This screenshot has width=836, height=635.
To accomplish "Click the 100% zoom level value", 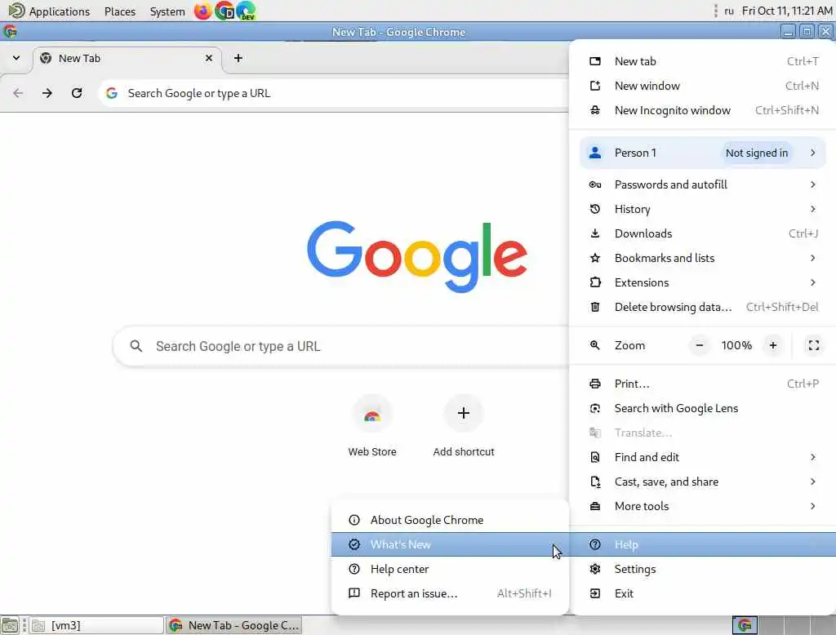I will [x=736, y=345].
